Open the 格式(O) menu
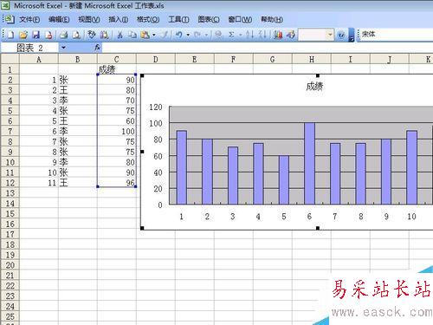Viewport: 433px width, 325px height. (148, 20)
